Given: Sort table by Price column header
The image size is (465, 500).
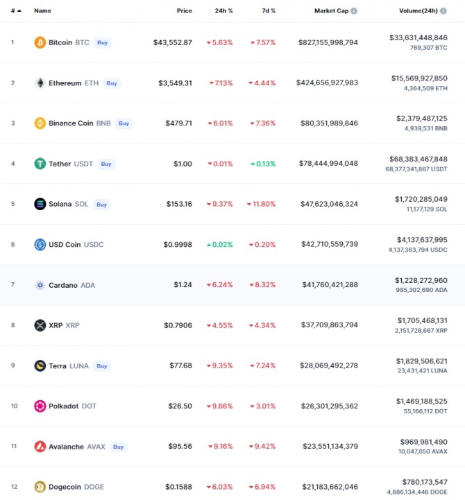Looking at the screenshot, I should 185,11.
